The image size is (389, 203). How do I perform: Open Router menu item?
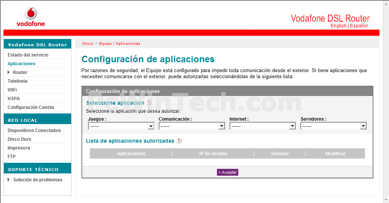(20, 72)
